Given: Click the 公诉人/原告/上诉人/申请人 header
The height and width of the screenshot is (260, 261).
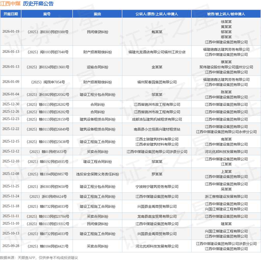Looking at the screenshot, I should click(157, 14).
